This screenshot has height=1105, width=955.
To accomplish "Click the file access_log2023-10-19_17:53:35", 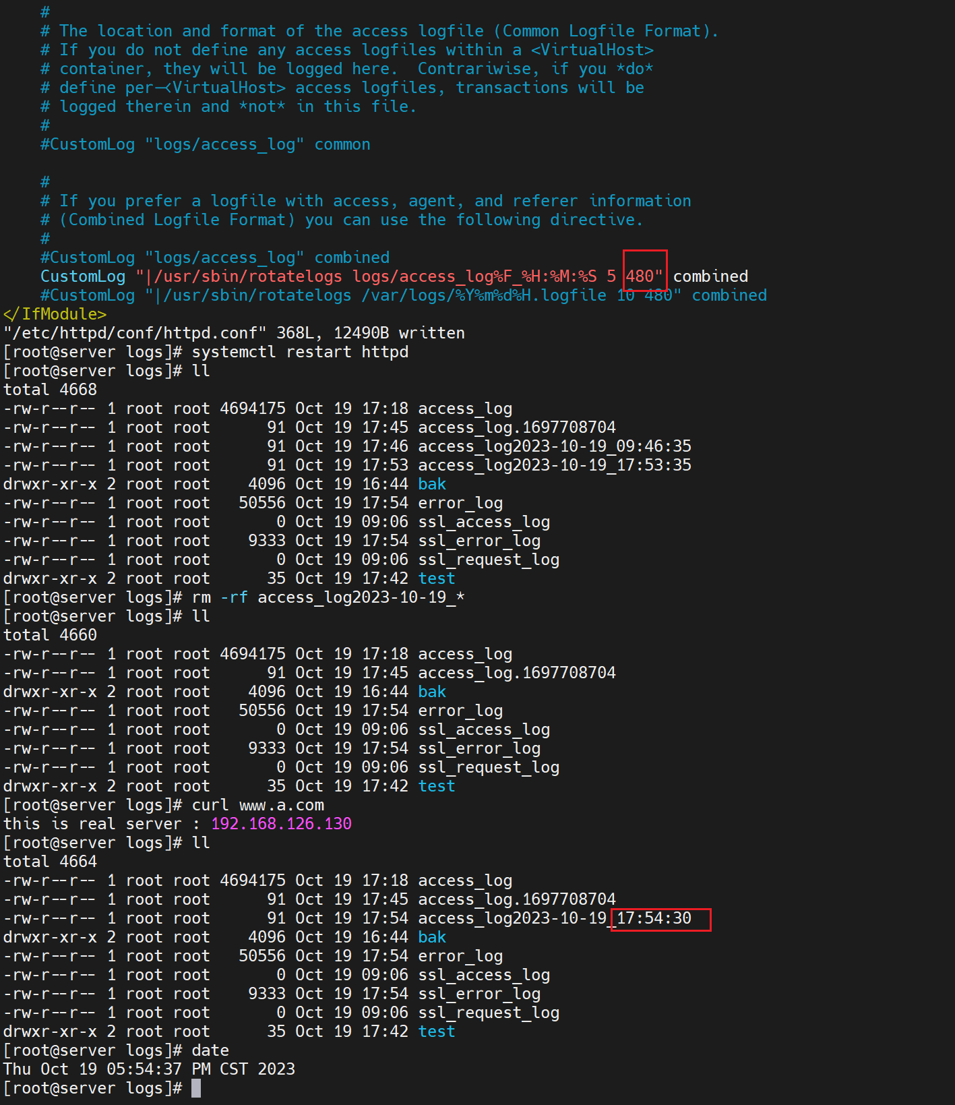I will (x=554, y=465).
